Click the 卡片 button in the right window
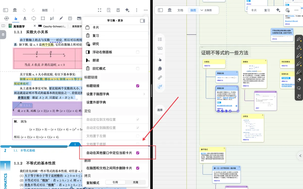303x189 pixels. click(x=254, y=10)
